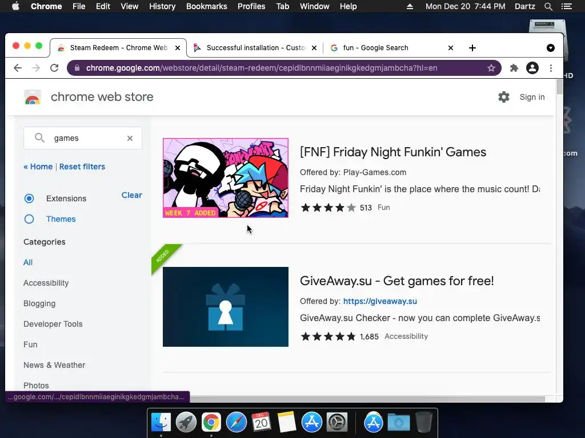Screen dimensions: 585x438
Task: Close the Steam Redeem tab
Action: click(178, 48)
